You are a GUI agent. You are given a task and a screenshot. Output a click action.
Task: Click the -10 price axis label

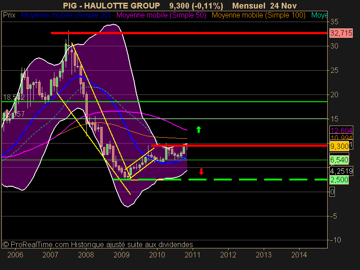336,240
